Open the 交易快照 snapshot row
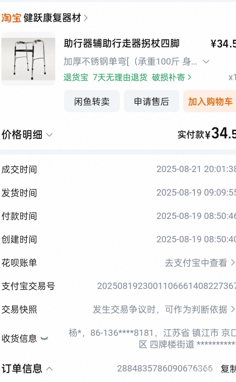This screenshot has width=236, height=382. point(160,310)
